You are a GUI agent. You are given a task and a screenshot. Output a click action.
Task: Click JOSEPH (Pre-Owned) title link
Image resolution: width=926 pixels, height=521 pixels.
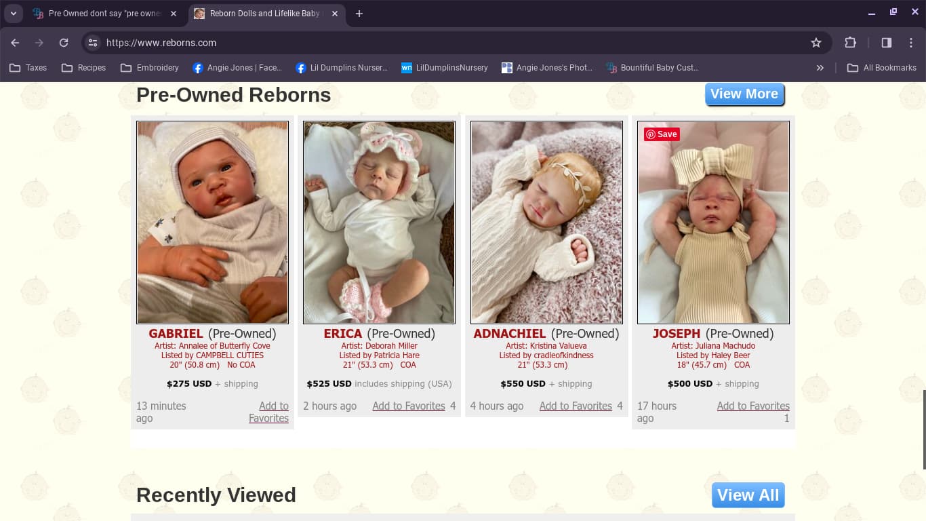coord(713,334)
